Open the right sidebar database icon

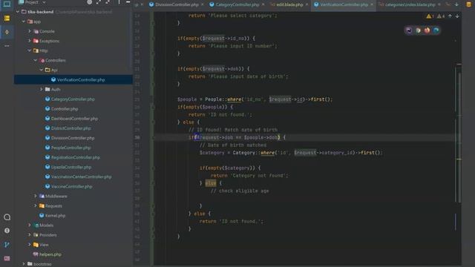468,4
